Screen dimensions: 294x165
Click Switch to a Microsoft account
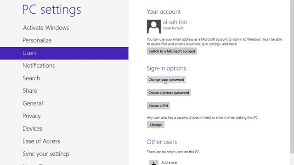click(172, 51)
